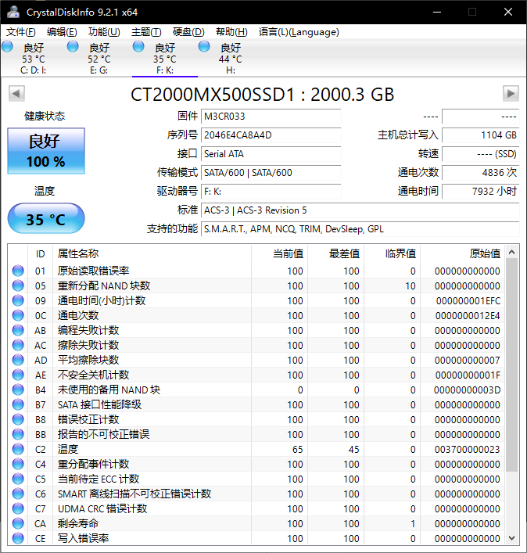Select the E: G: disk tab

[x=99, y=58]
